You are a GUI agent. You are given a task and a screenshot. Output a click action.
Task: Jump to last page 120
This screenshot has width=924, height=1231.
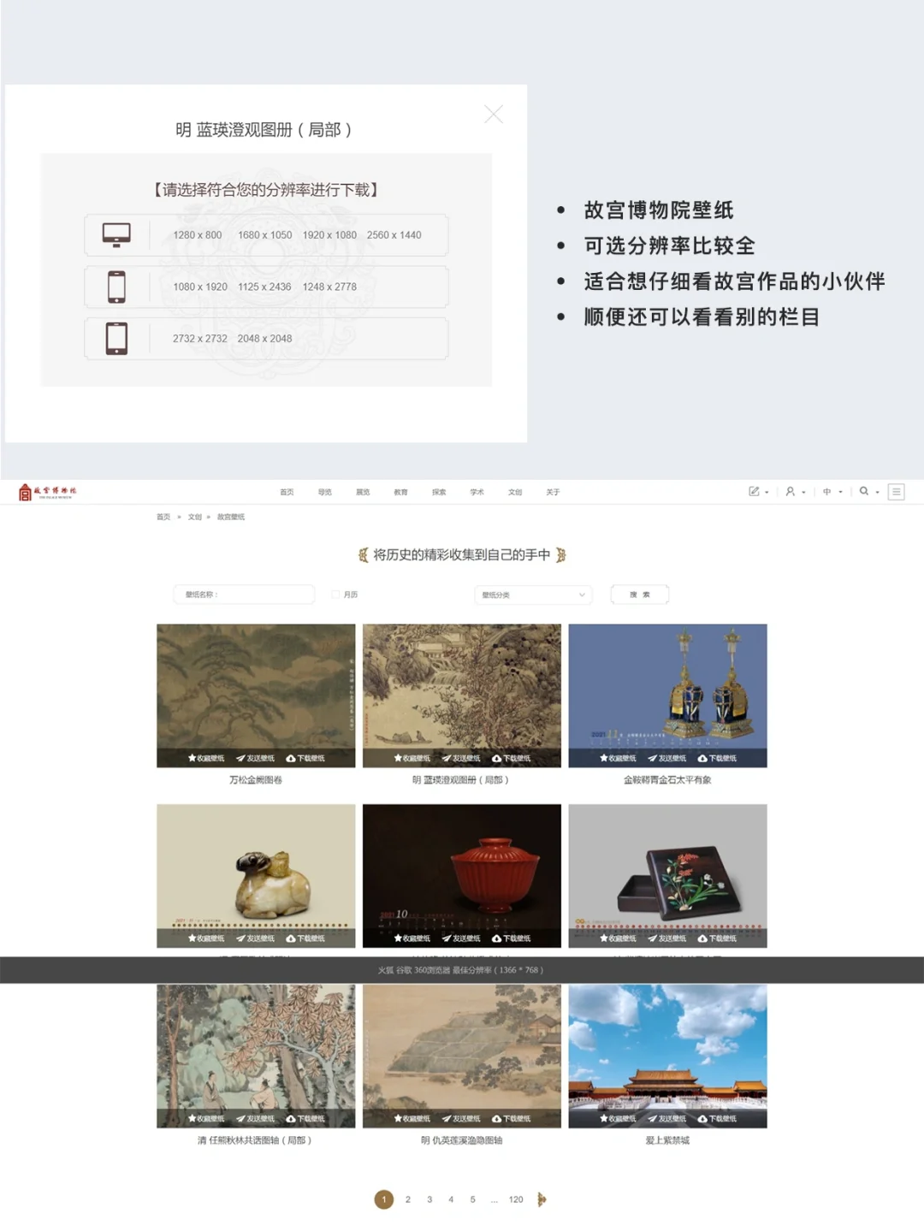click(x=516, y=1199)
